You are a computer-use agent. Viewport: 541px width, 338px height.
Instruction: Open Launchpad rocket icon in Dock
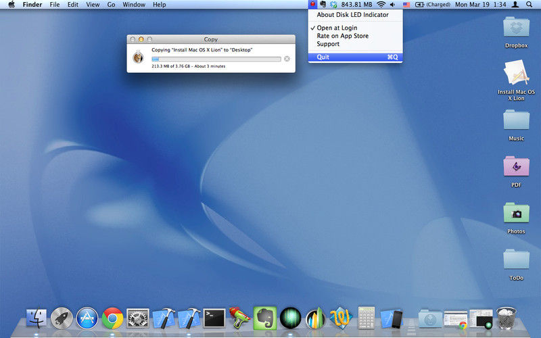point(62,318)
